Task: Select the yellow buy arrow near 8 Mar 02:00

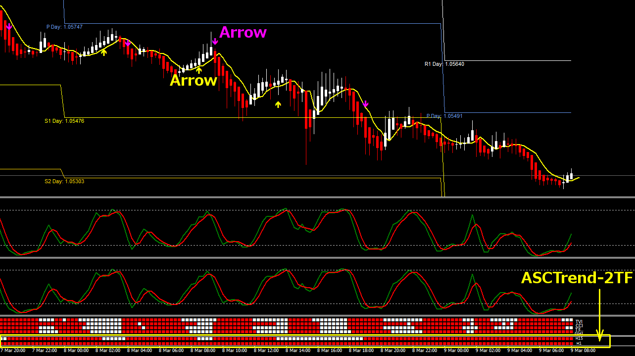Action: 103,51
